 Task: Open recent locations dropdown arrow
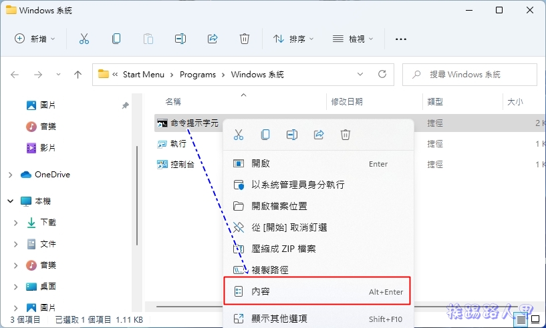point(58,75)
